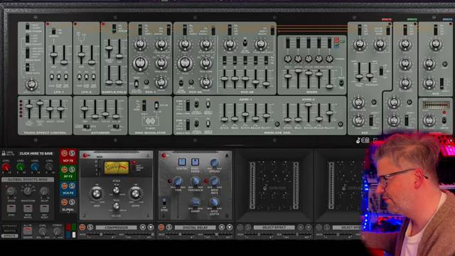Viewport: 455px width, 256px height.
Task: Toggle the Digital Delay slot power icon
Action: [161, 228]
